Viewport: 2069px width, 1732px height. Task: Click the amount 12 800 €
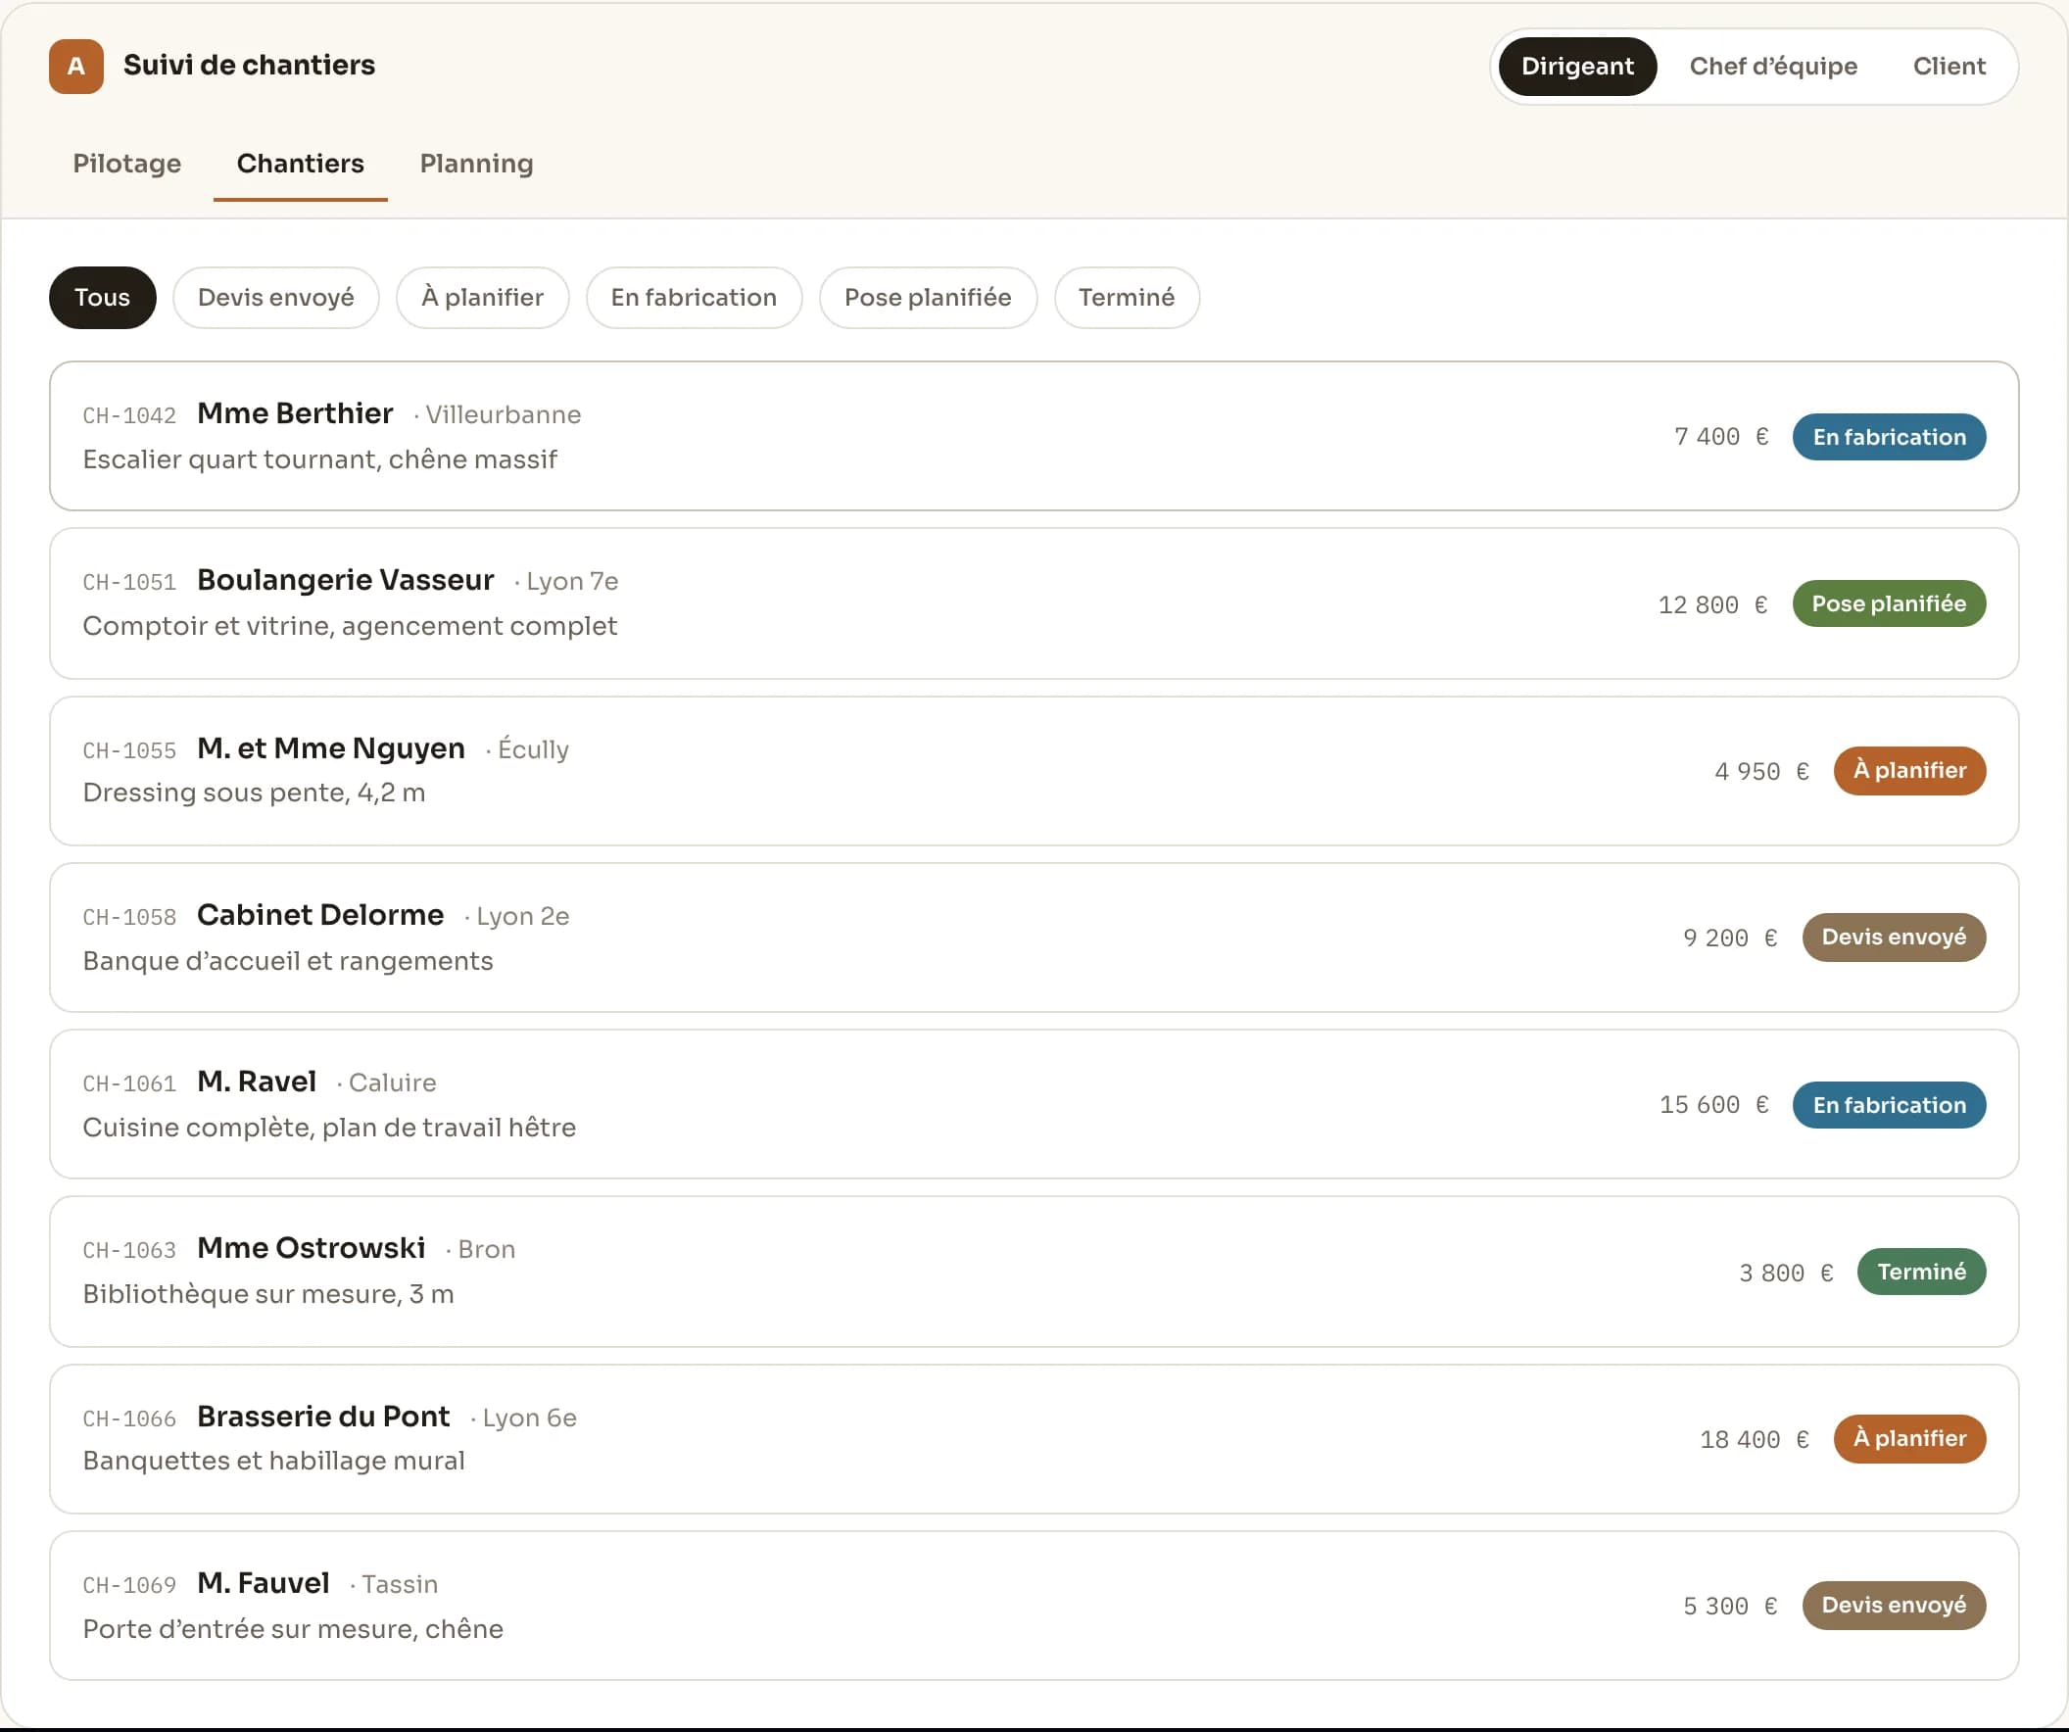coord(1712,604)
